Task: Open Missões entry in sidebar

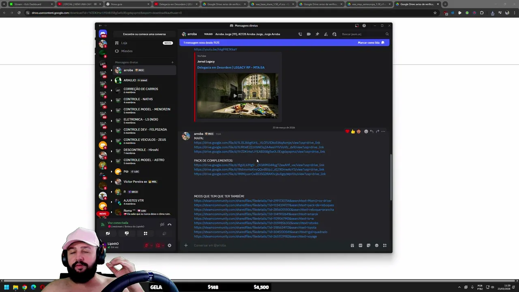Action: coord(144,51)
